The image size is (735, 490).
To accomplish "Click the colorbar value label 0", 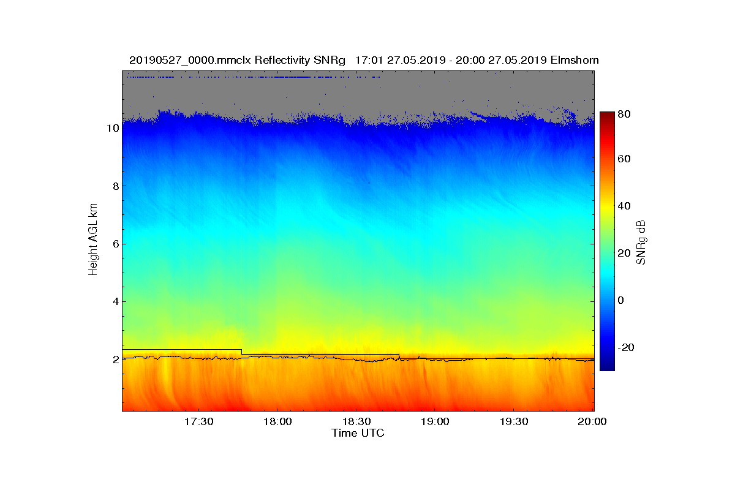I will 622,300.
